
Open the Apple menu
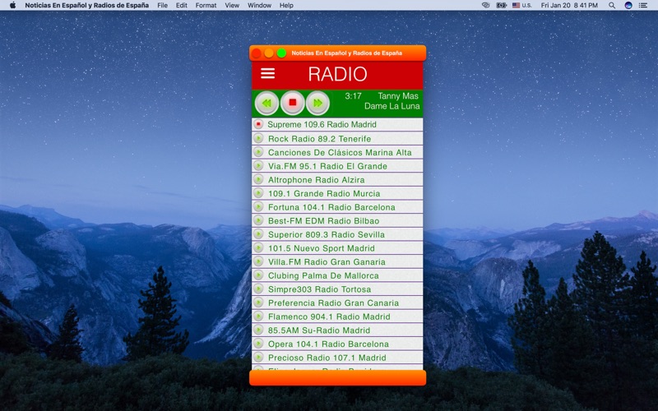click(x=12, y=6)
